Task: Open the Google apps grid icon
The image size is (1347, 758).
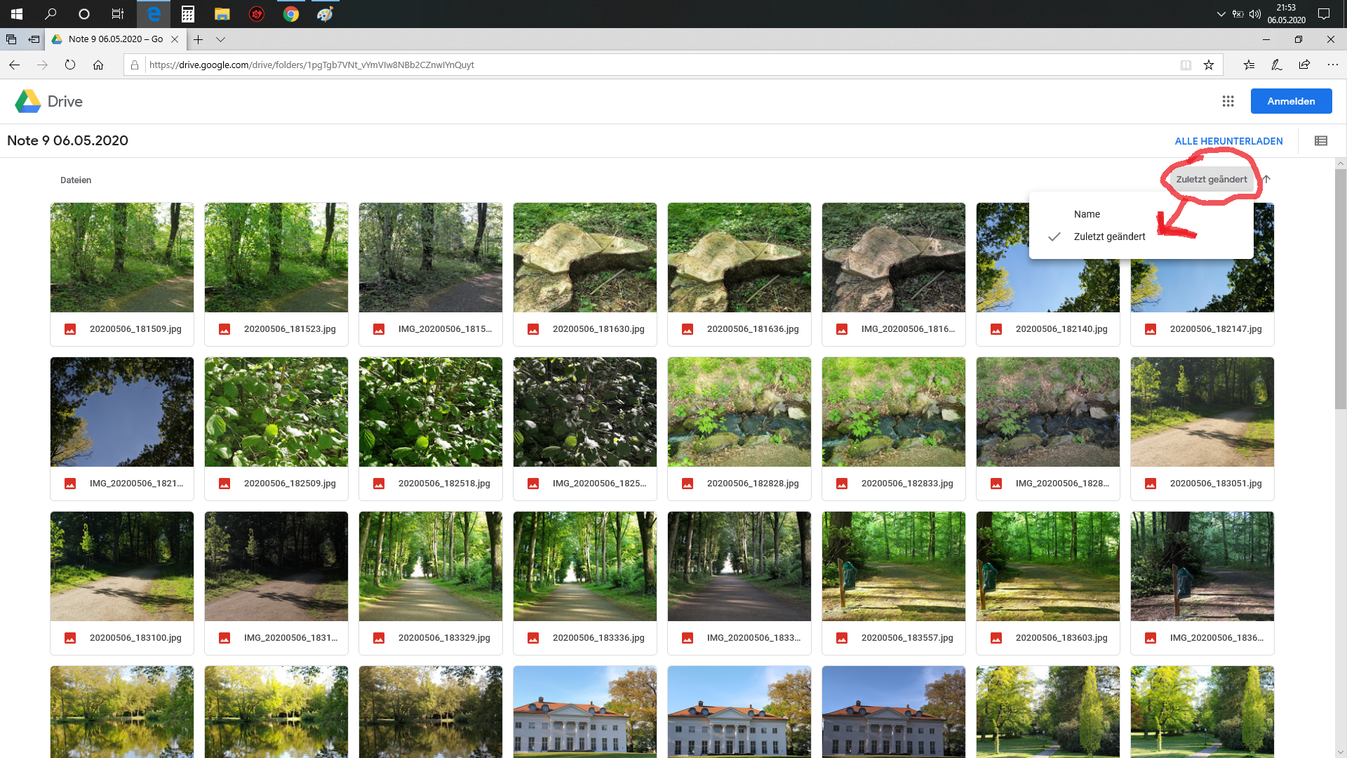Action: (x=1228, y=101)
